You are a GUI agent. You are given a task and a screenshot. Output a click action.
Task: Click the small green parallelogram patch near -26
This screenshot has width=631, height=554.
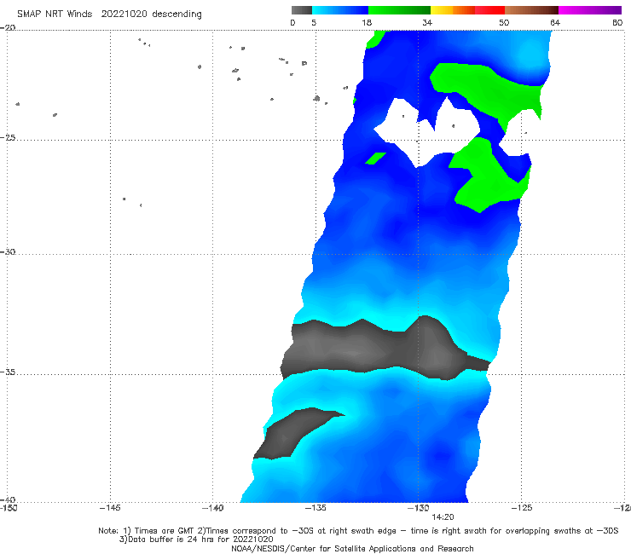point(375,159)
